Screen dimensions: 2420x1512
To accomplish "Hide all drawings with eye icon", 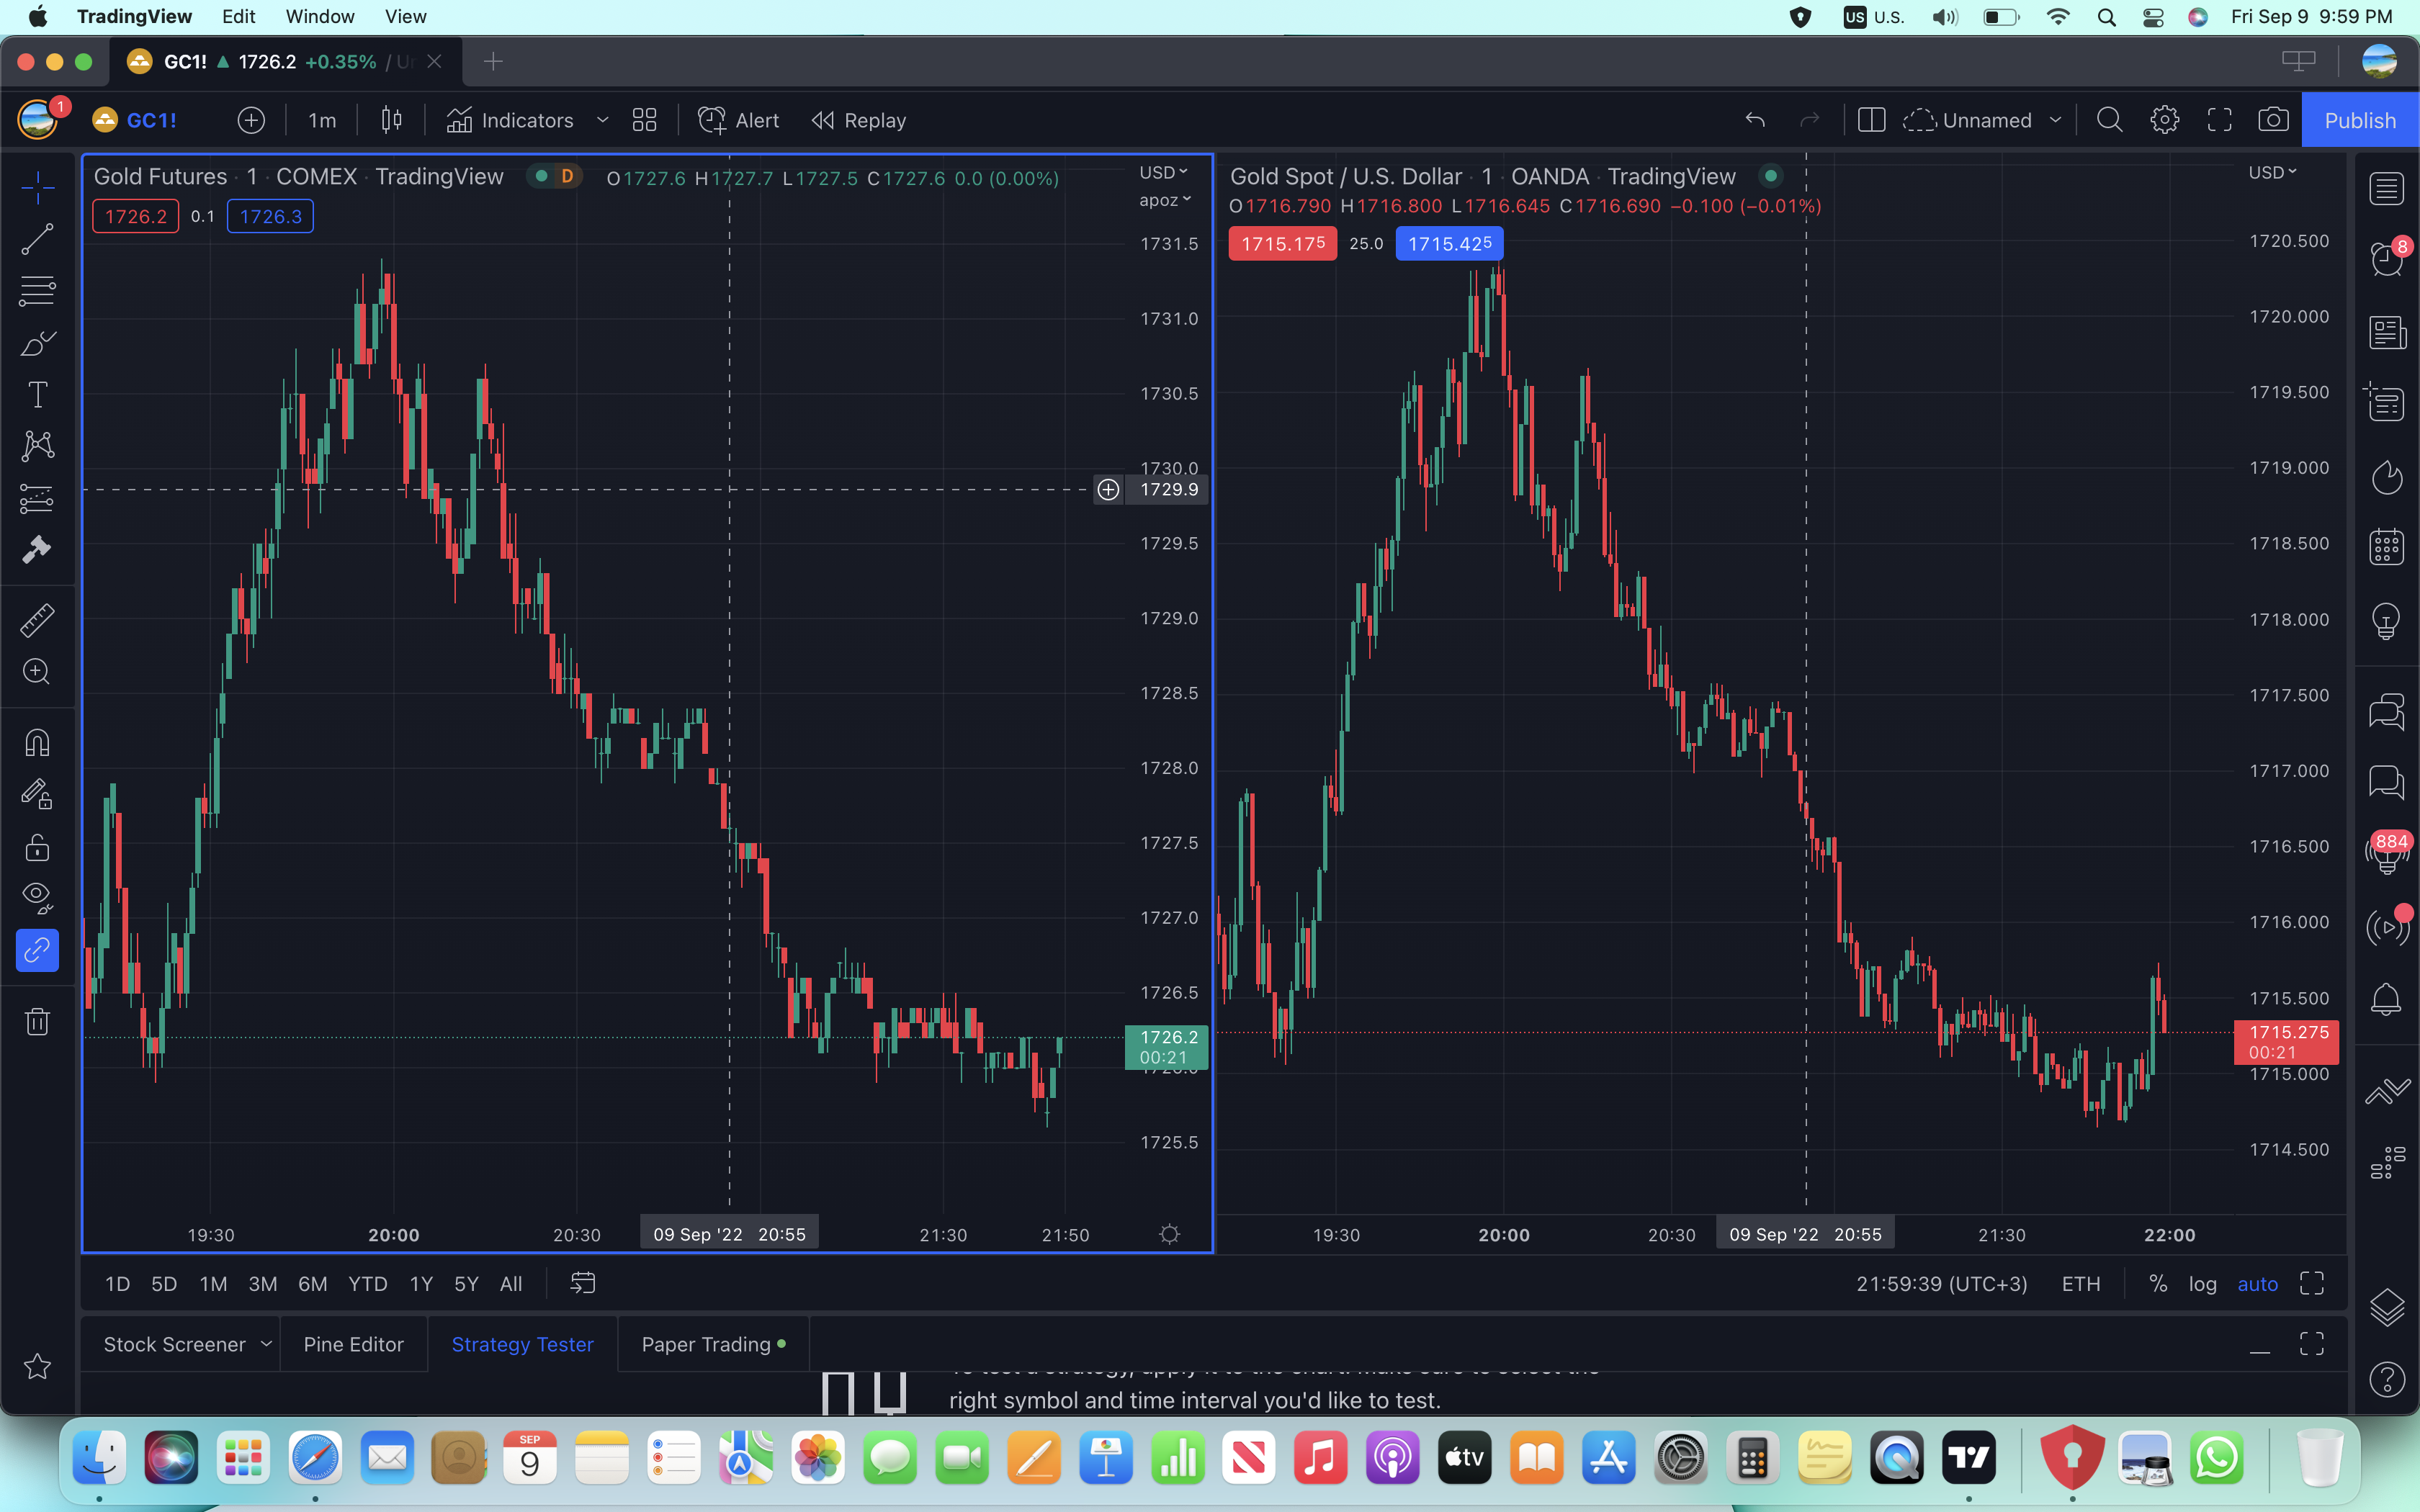I will [x=37, y=898].
